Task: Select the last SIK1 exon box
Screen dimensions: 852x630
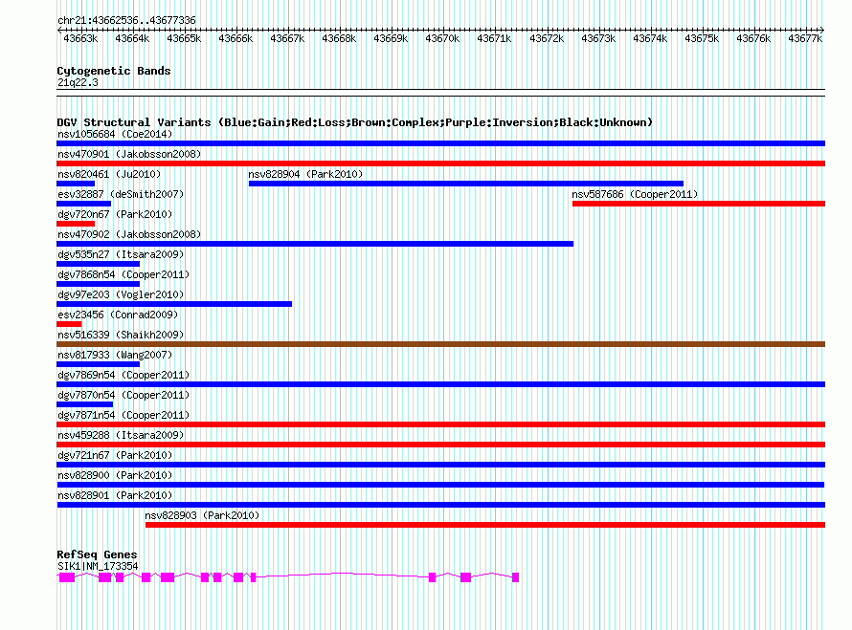Action: point(515,577)
